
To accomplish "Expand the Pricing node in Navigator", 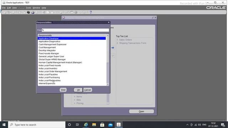I will pyautogui.click(x=75, y=103).
